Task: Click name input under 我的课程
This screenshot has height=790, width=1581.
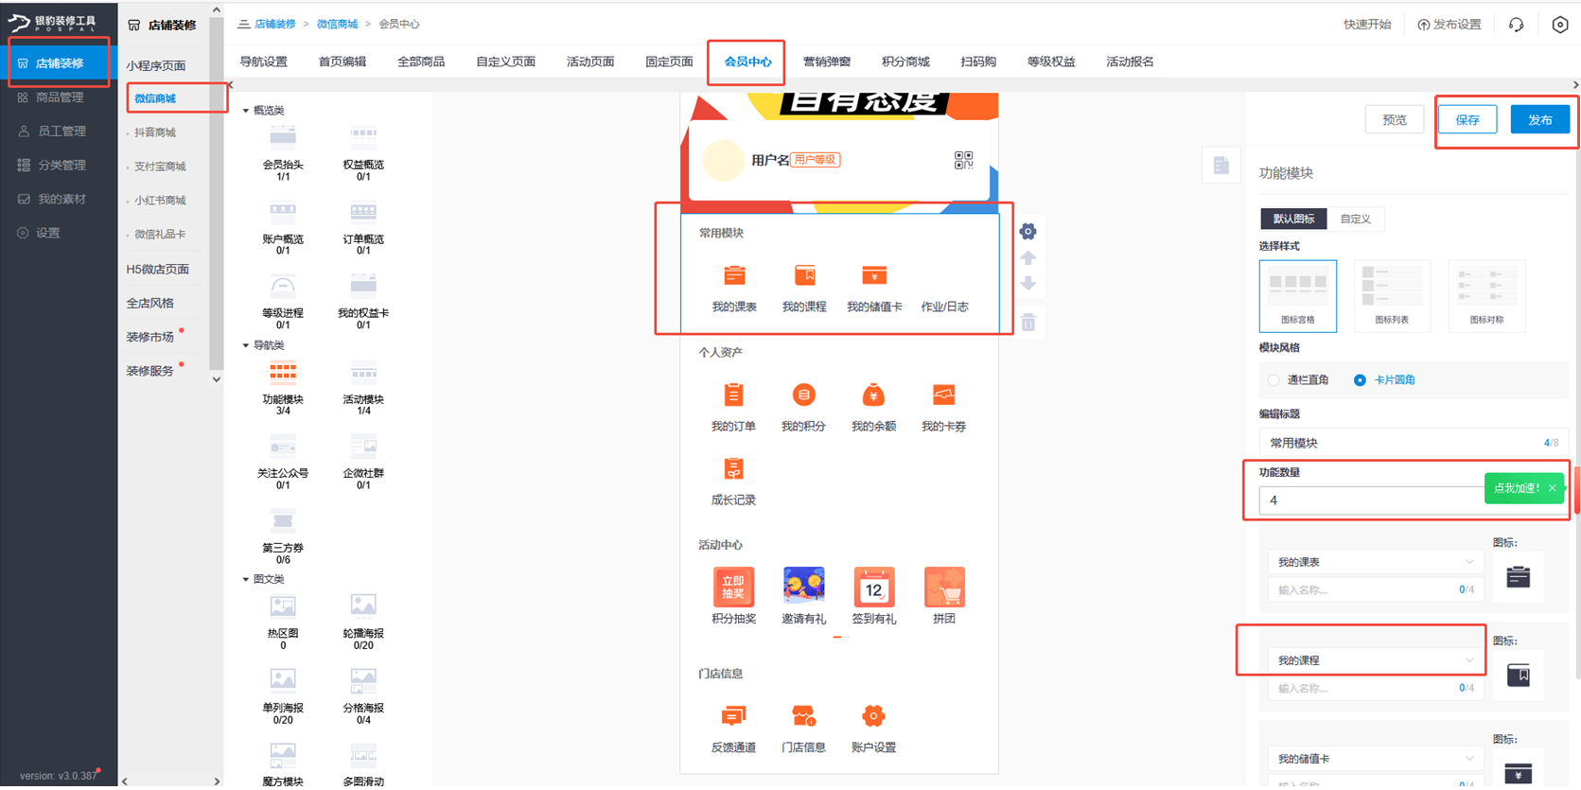Action: point(1375,688)
